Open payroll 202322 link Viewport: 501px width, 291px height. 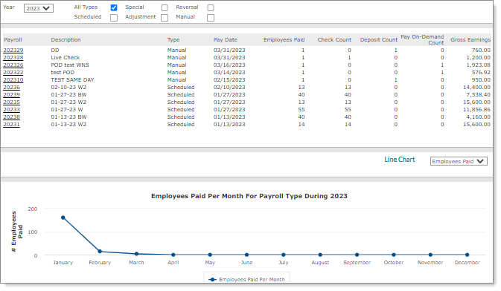pyautogui.click(x=13, y=73)
